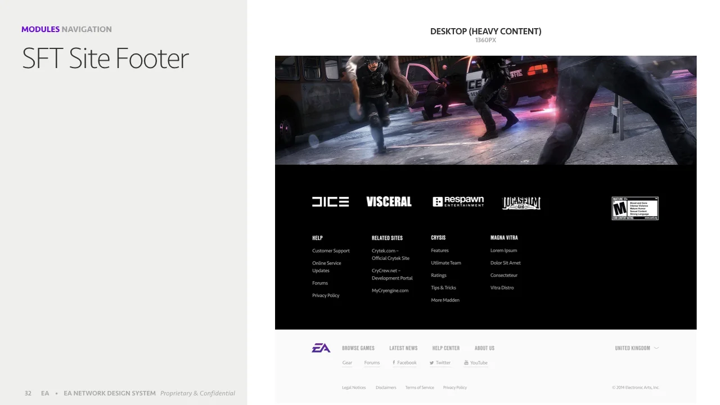Click the Respawn Entertainment logo
Screen dimensions: 720x405
point(458,202)
